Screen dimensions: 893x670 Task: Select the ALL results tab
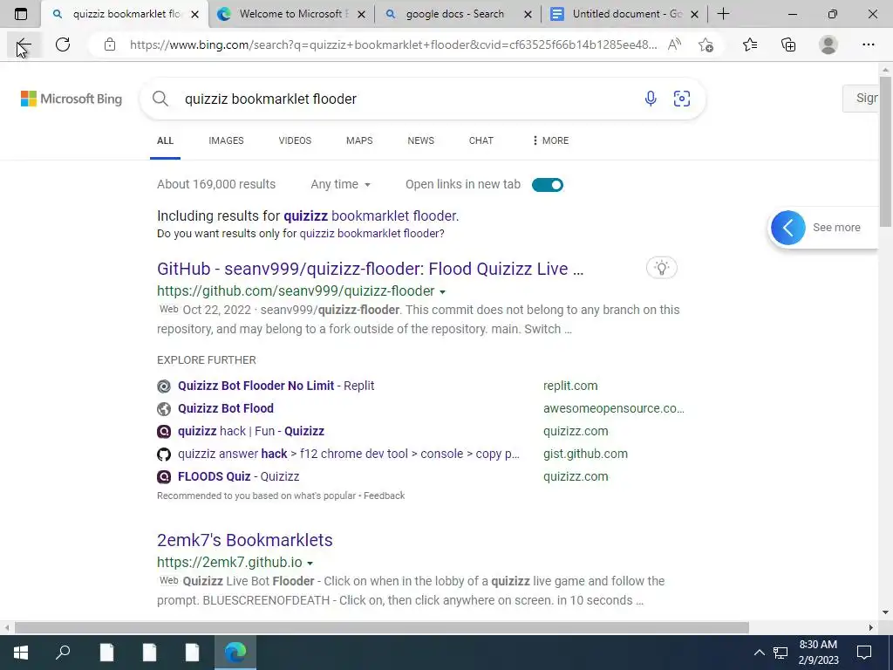click(165, 140)
